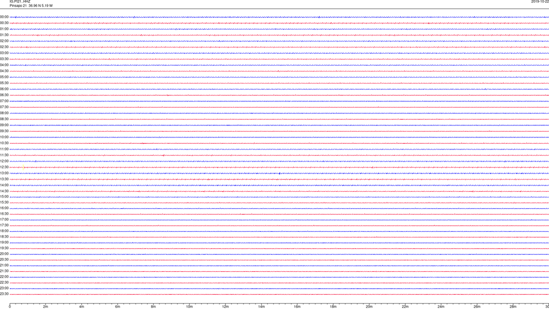This screenshot has width=549, height=309.
Task: Select the 09:30 trace time label
Action: (x=4, y=131)
